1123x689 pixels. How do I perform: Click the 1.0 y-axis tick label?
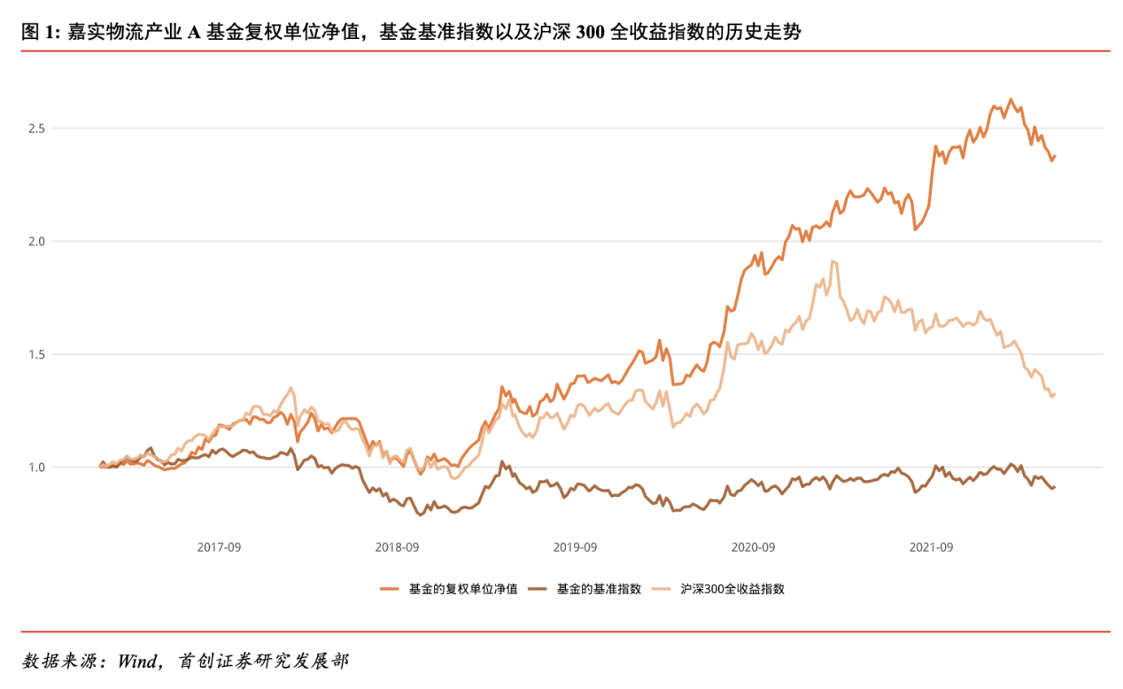[x=35, y=467]
